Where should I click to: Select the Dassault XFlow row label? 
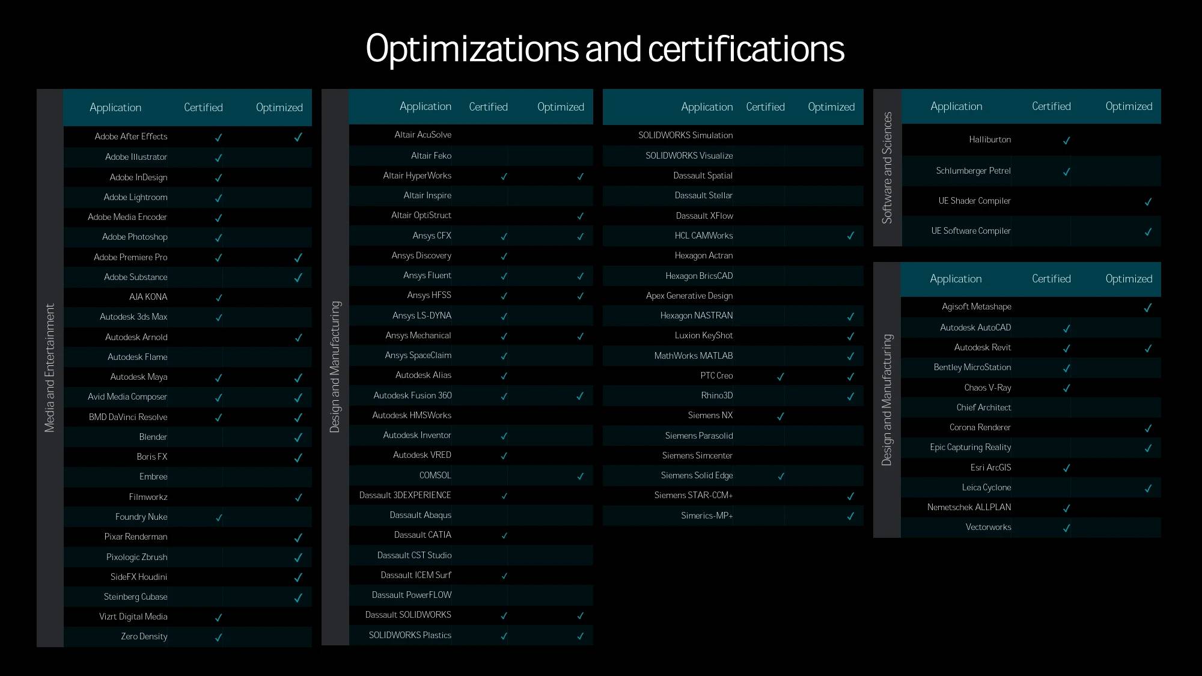pos(704,216)
